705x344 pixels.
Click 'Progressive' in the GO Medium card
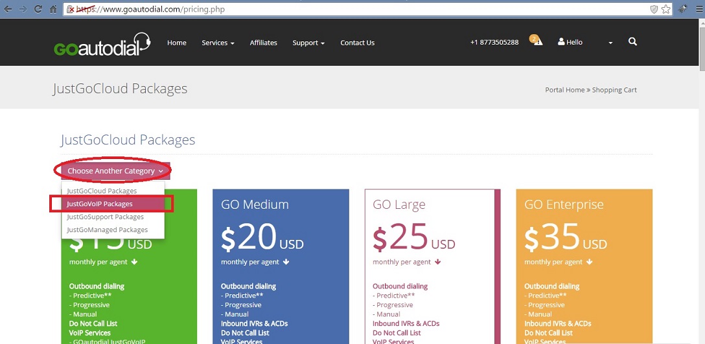pos(243,305)
